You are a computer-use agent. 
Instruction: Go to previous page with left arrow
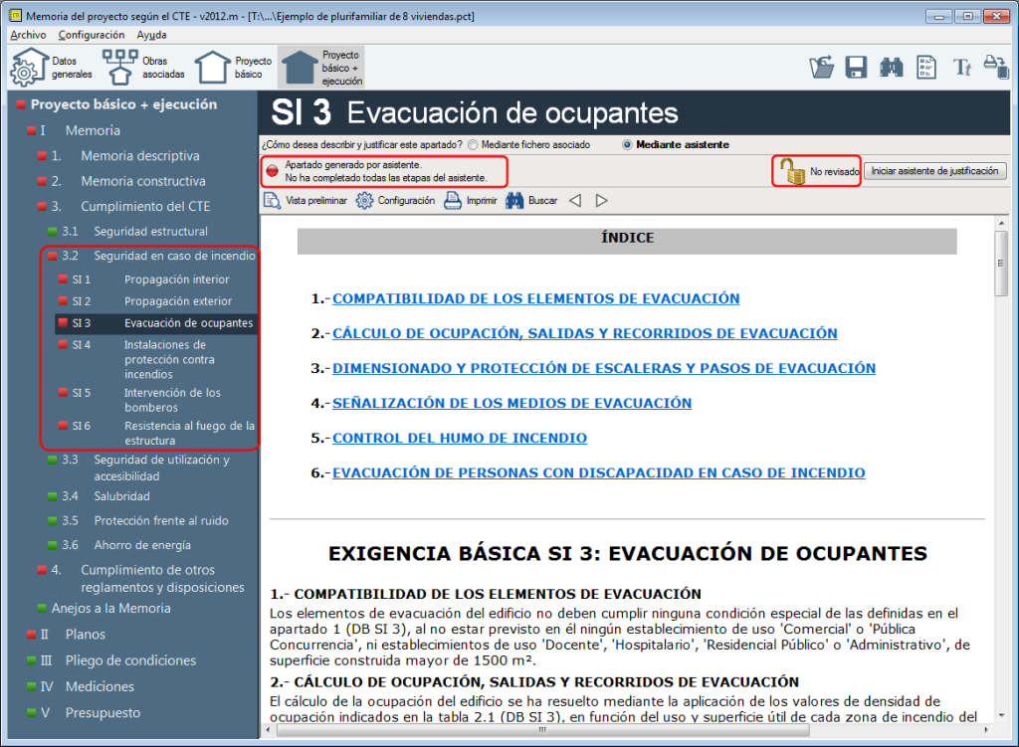click(575, 201)
